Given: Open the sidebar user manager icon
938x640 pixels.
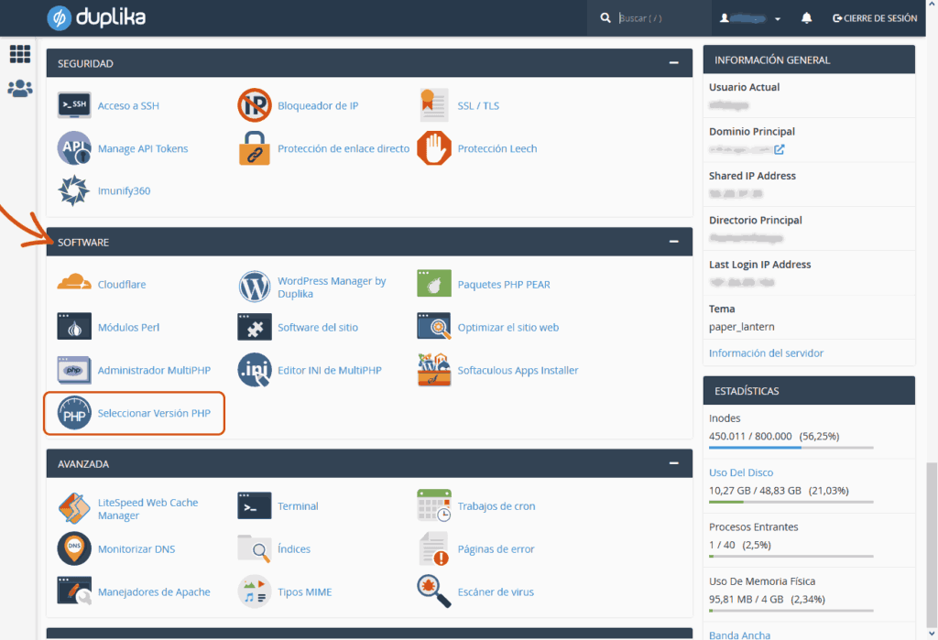Looking at the screenshot, I should 19,89.
